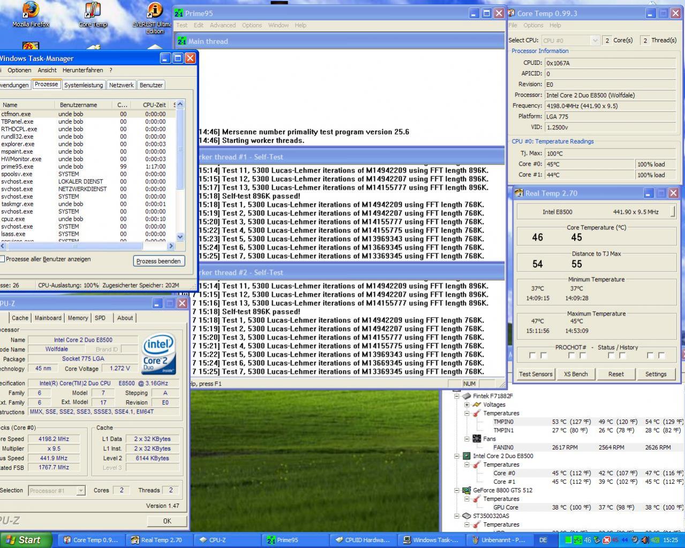Toggle the leftmost PROCHOT# status checkbox
The height and width of the screenshot is (548, 685).
point(532,355)
